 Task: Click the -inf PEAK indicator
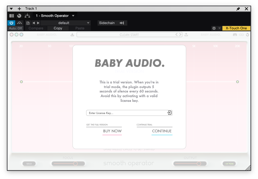pyautogui.click(x=229, y=164)
